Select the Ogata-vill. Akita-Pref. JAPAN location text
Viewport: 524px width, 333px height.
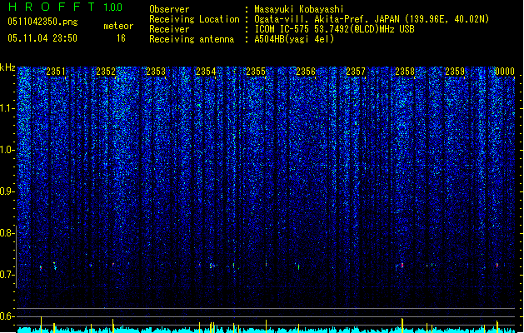point(372,19)
